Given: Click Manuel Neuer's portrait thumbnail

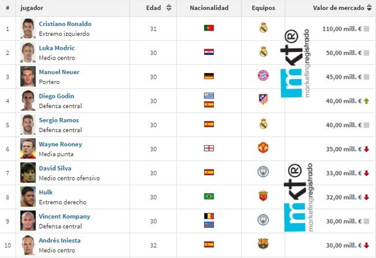Looking at the screenshot, I should (28, 76).
